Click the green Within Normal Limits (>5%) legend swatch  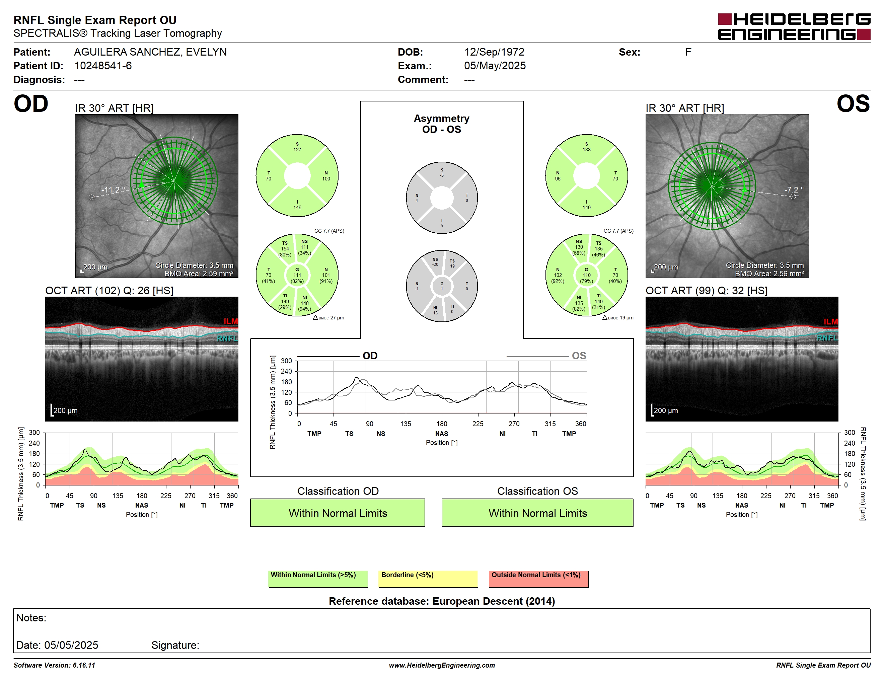(318, 579)
